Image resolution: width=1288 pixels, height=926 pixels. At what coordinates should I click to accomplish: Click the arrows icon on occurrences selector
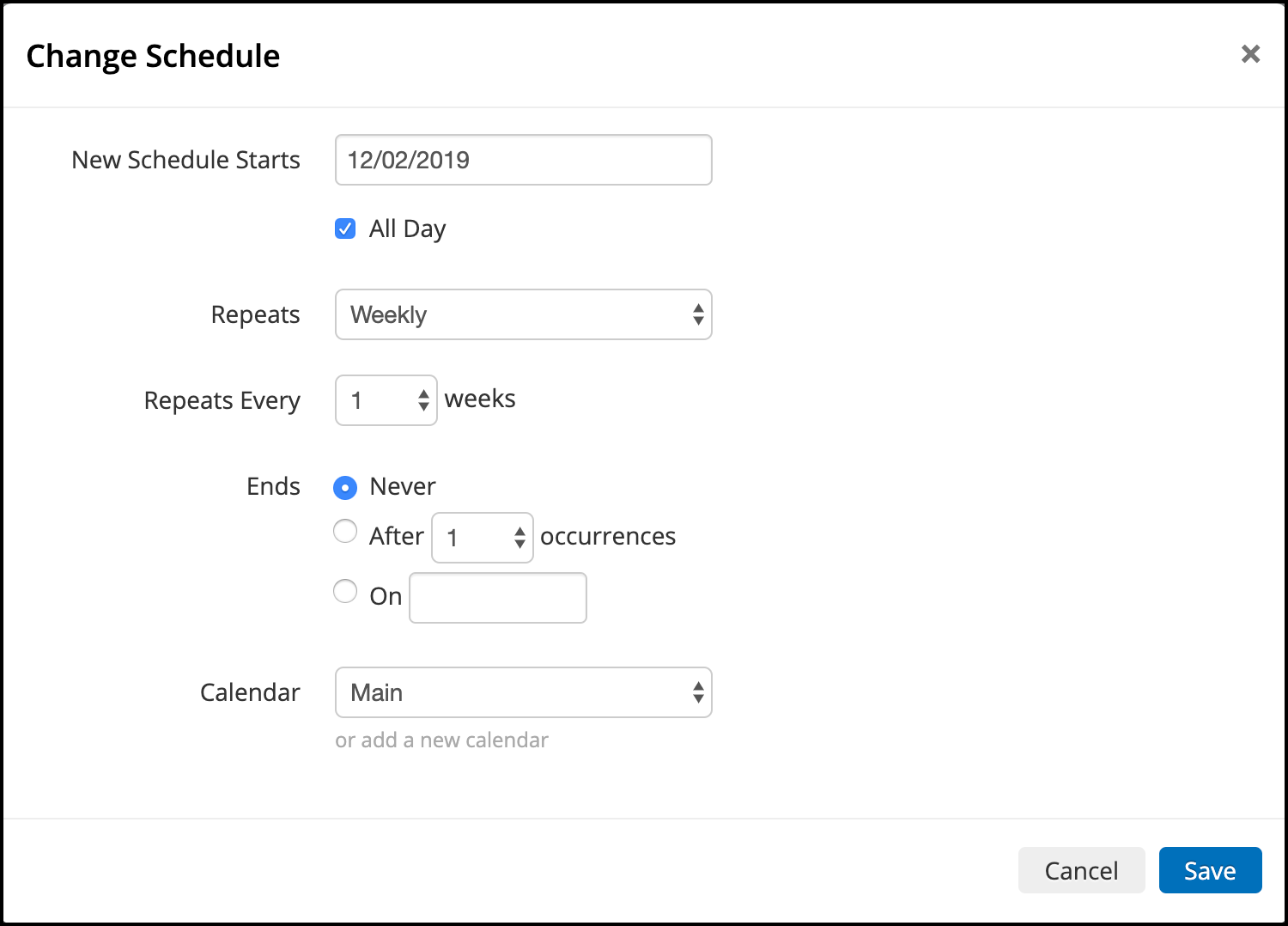coord(519,538)
